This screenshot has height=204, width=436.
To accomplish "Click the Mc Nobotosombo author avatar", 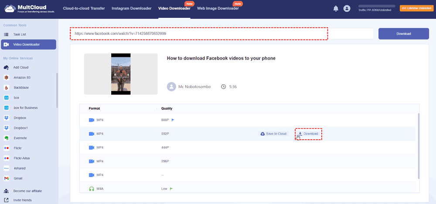I will tap(171, 87).
